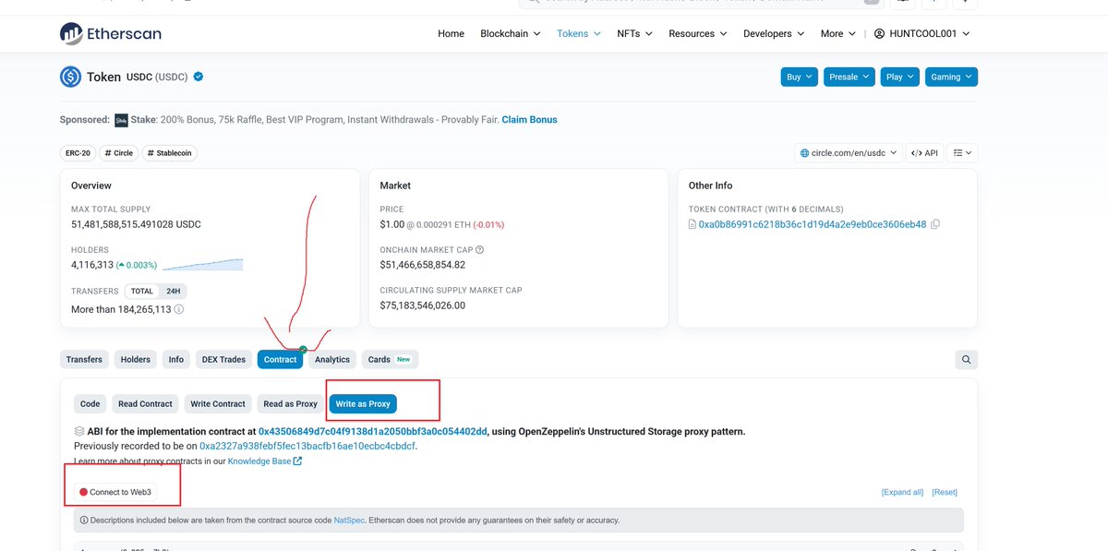Switch to the Transfers tab
This screenshot has width=1108, height=551.
pyautogui.click(x=85, y=359)
